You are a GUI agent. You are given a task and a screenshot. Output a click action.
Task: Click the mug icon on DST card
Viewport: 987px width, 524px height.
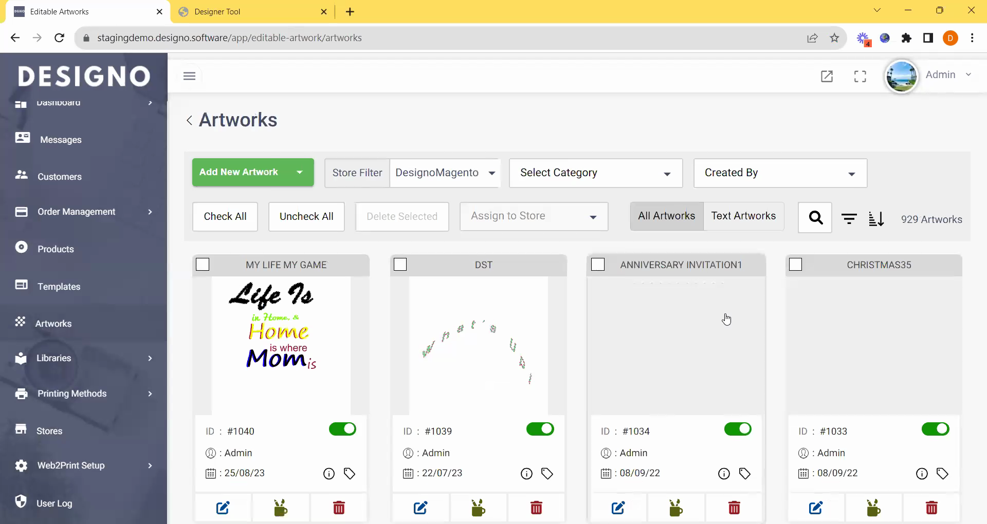click(478, 508)
